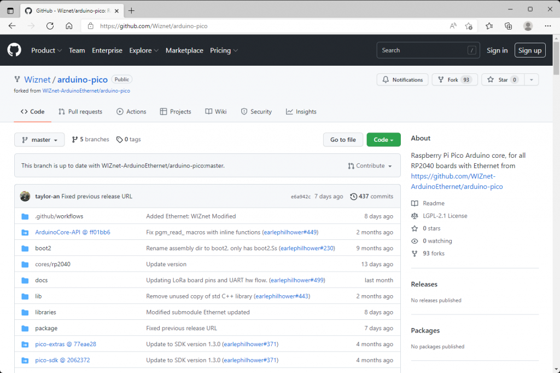The height and width of the screenshot is (373, 560).
Task: View site information via the lock icon
Action: pos(91,26)
